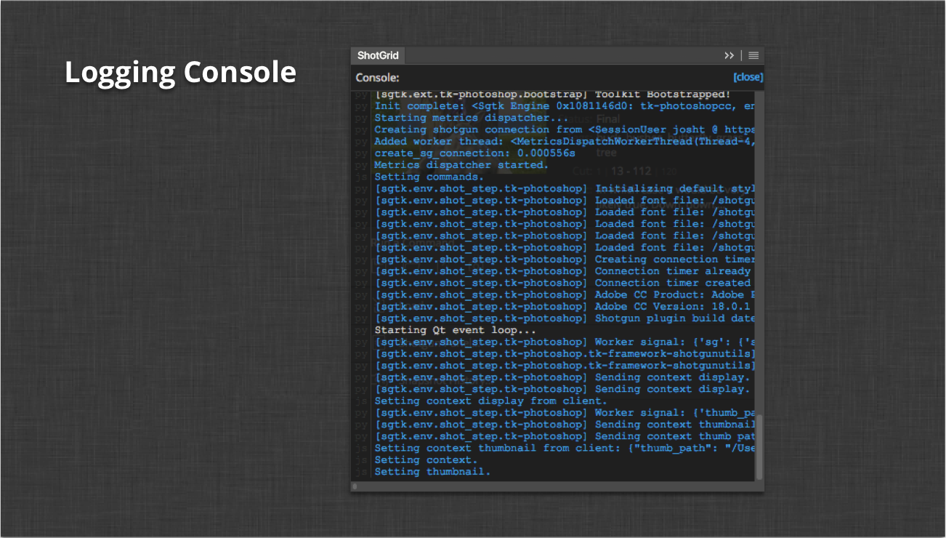Select the 'Adobe CC Version: 18.0.1' log line
Image resolution: width=946 pixels, height=538 pixels.
[563, 307]
